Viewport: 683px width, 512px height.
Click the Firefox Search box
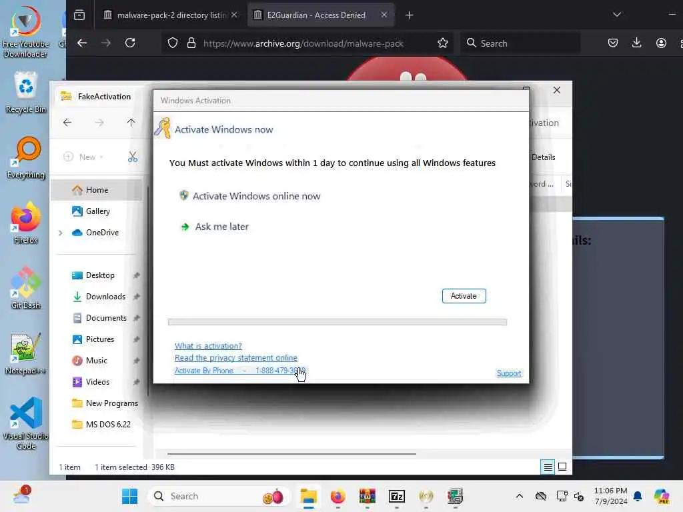click(x=520, y=43)
